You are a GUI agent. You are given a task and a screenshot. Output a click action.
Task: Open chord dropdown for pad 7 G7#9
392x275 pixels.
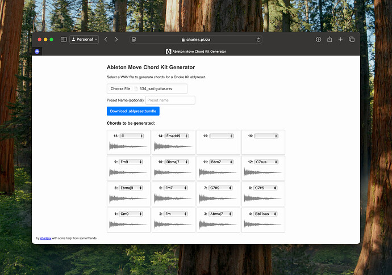(220, 188)
